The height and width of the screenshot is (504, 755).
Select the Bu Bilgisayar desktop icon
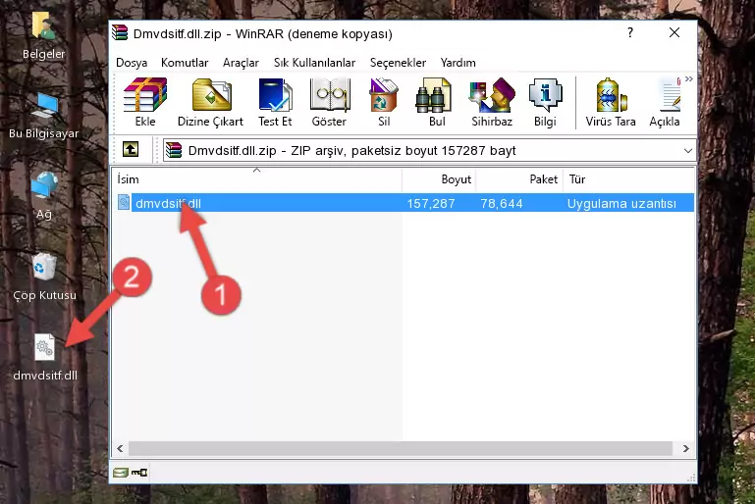[x=44, y=117]
